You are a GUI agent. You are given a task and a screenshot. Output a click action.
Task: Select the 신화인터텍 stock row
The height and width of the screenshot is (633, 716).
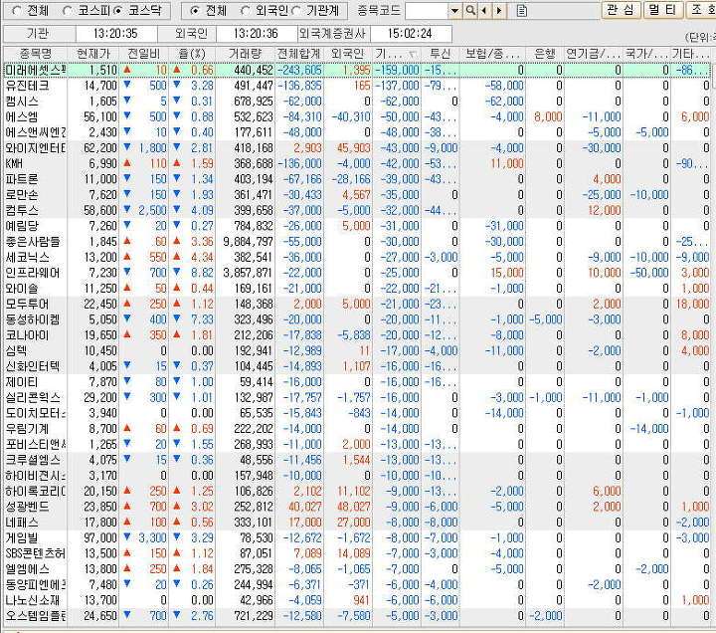357,366
